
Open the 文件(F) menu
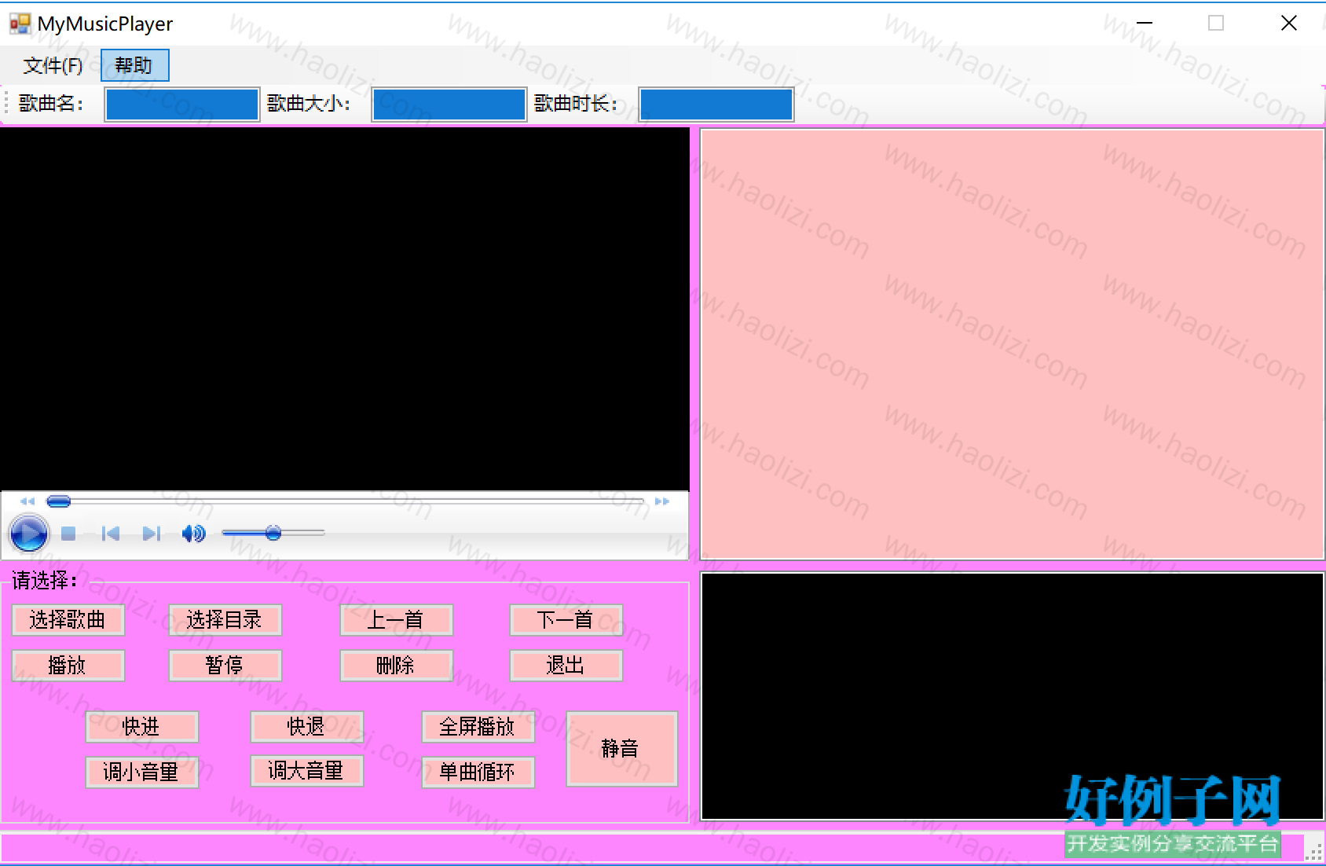tap(53, 65)
